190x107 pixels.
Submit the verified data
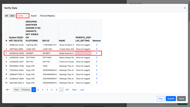click(171, 99)
